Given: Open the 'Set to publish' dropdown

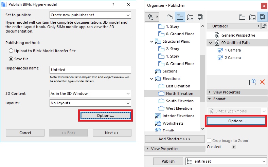Looking at the screenshot, I should click(x=90, y=15).
